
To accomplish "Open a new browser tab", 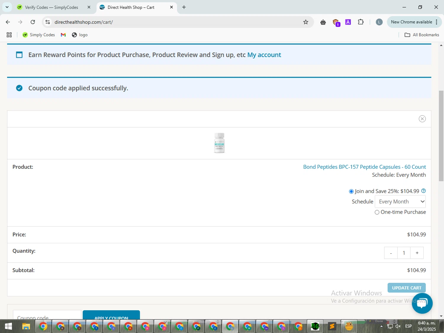I will click(x=184, y=7).
